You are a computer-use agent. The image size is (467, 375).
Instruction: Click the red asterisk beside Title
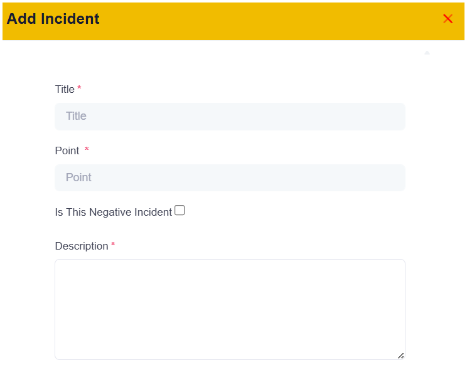coord(79,88)
